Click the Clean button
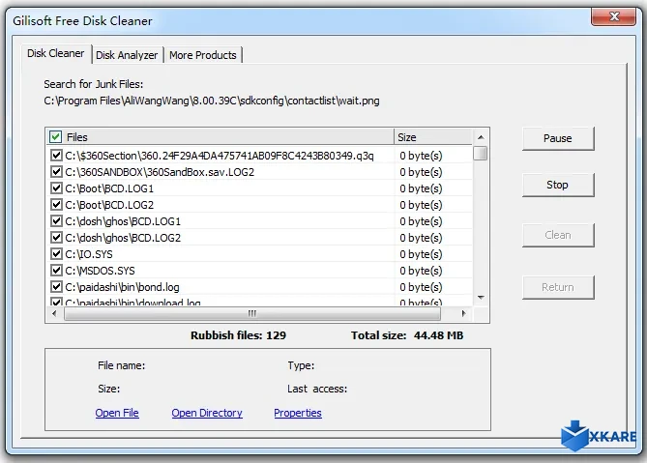Image resolution: width=647 pixels, height=463 pixels. 558,235
